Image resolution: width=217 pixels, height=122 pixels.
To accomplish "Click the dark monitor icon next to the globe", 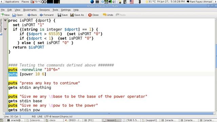I will point(97,2).
